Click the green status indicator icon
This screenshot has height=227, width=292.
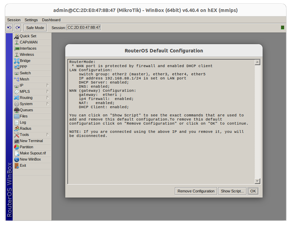tap(282, 28)
